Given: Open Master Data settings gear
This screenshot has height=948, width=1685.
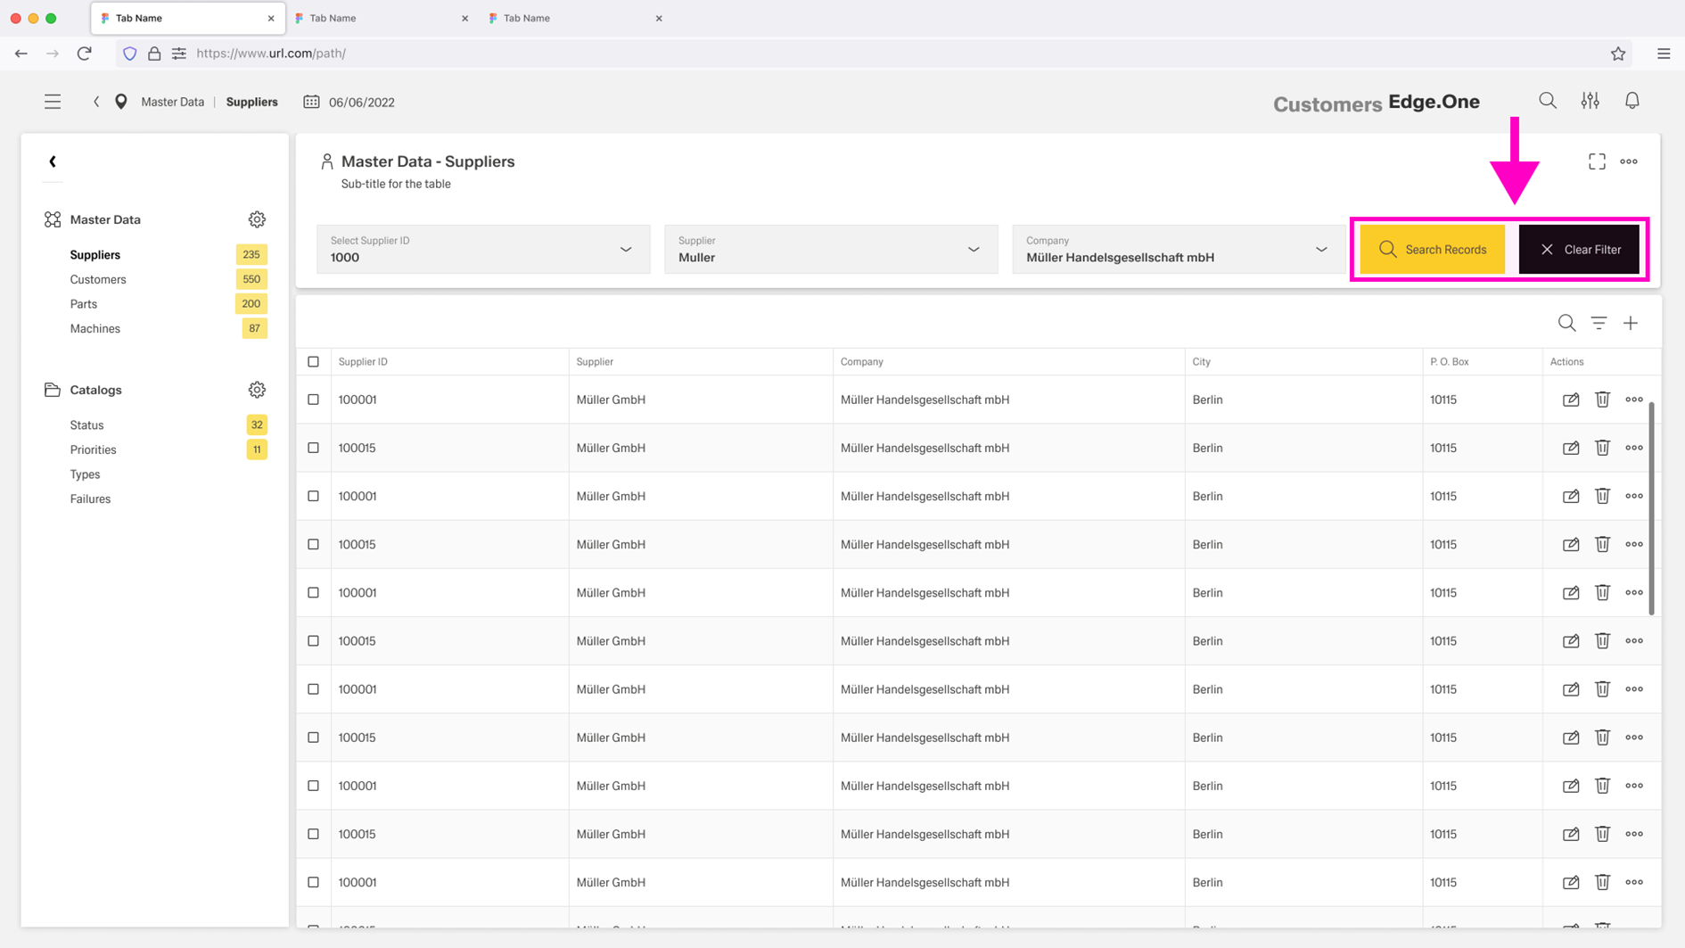Looking at the screenshot, I should (x=257, y=219).
